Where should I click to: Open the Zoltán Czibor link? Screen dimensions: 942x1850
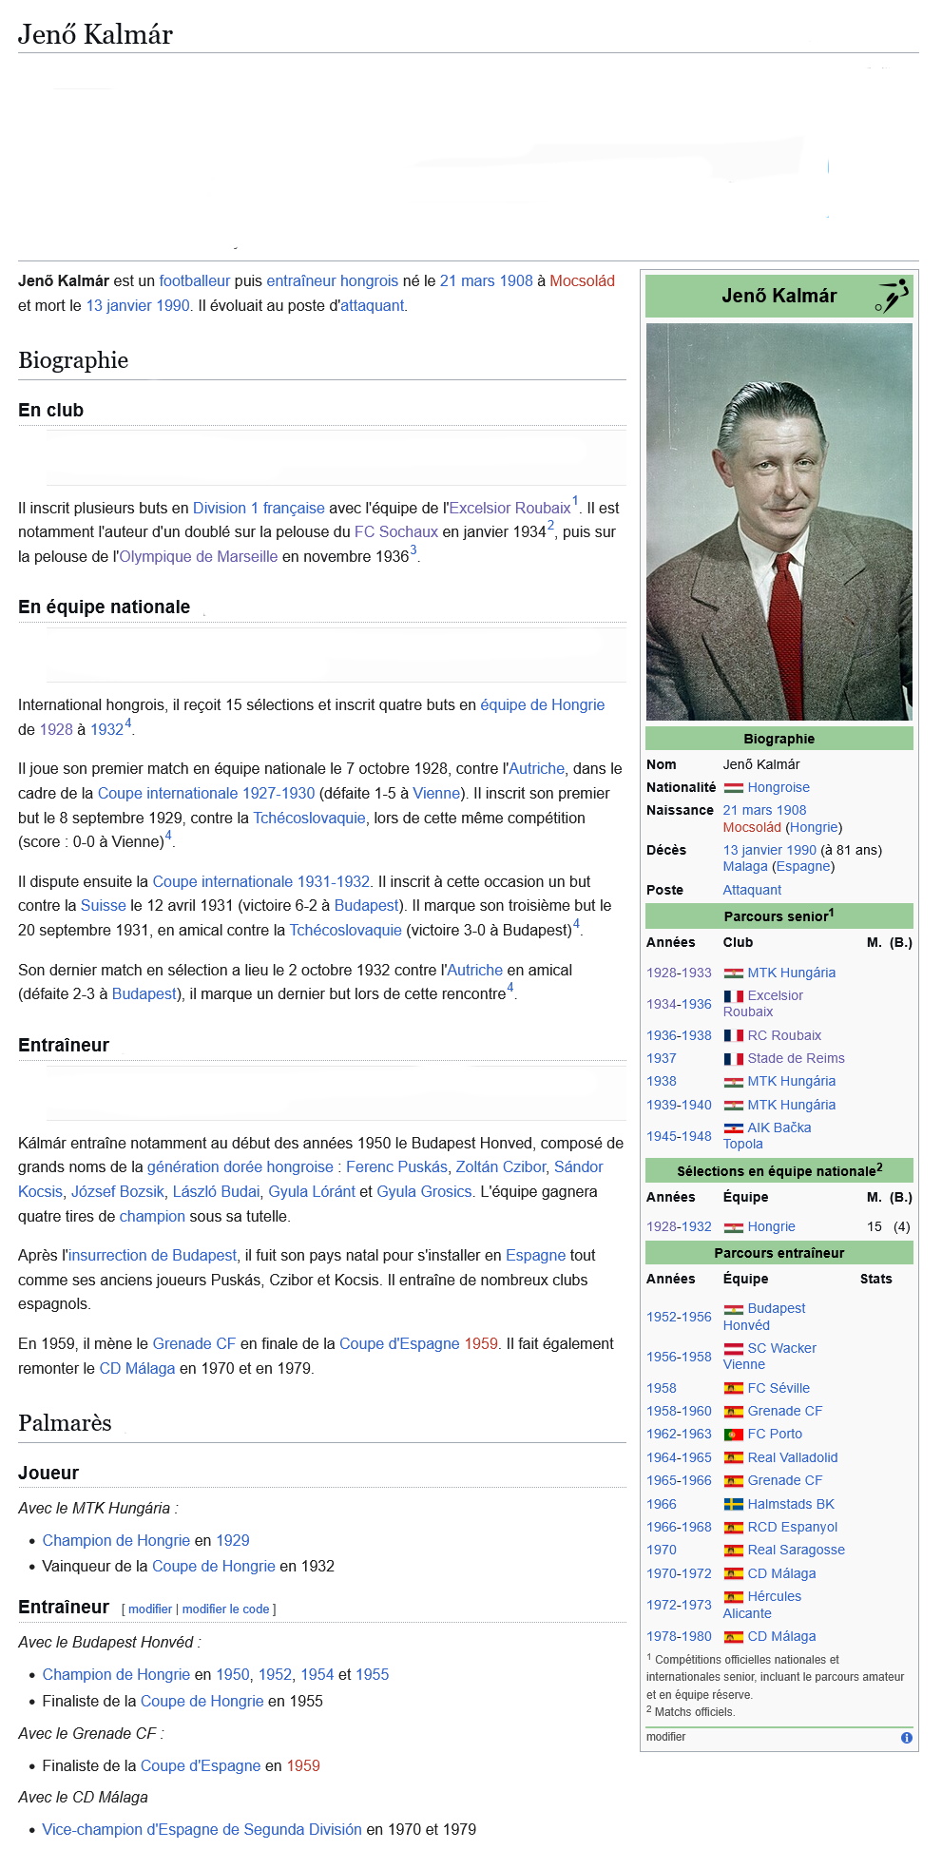point(501,1166)
